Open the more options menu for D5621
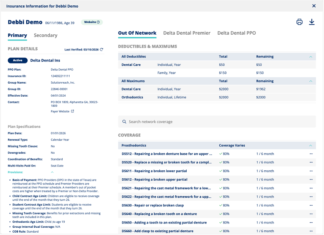This screenshot has width=324, height=235. (311, 188)
